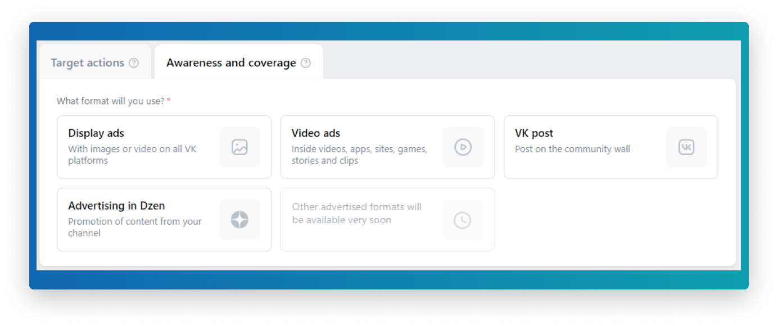Click the description 'Post on the community wall'
778x326 pixels.
click(x=572, y=149)
